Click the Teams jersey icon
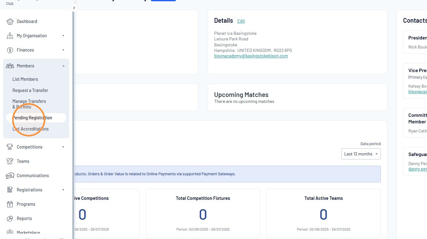This screenshot has height=239, width=427. pyautogui.click(x=10, y=161)
